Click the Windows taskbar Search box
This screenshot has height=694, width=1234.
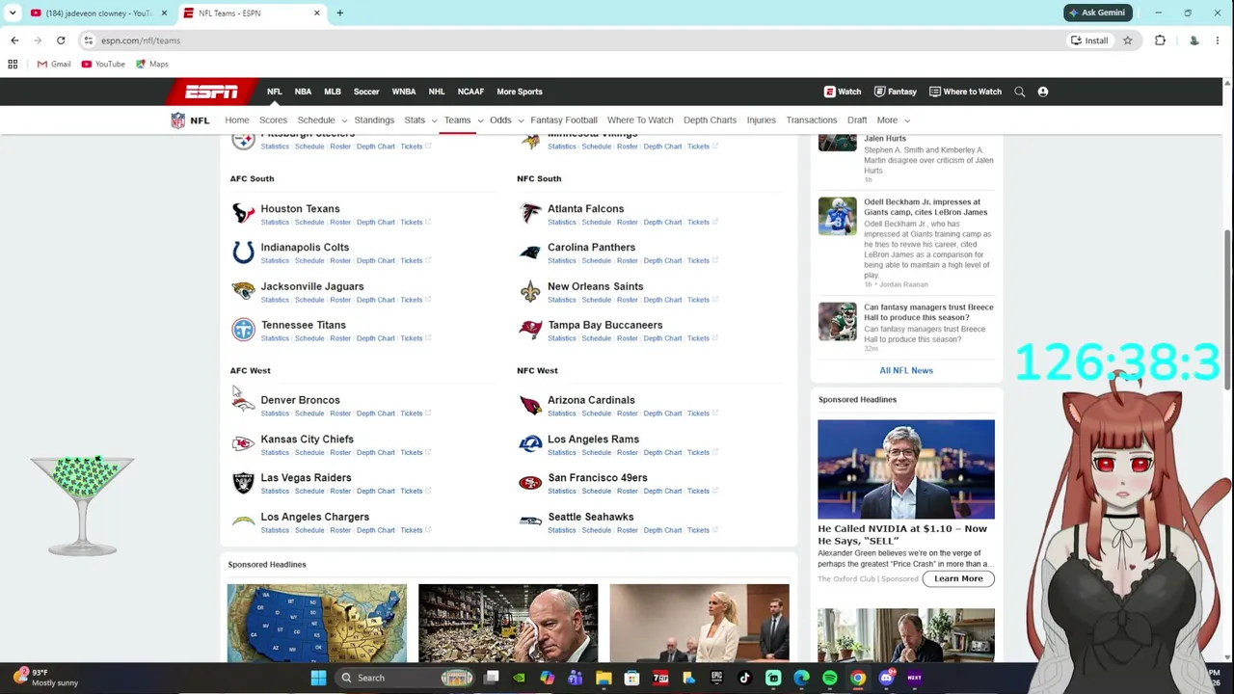pyautogui.click(x=405, y=678)
